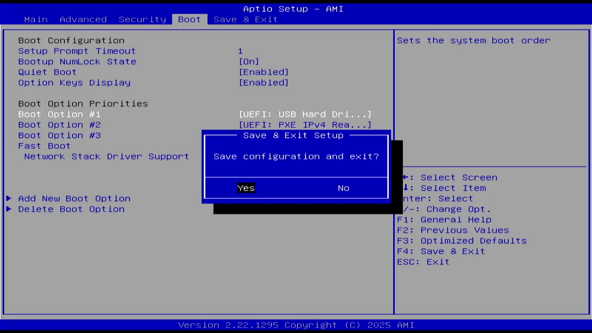Click the Setup Prompt Timeout value field

coord(240,51)
